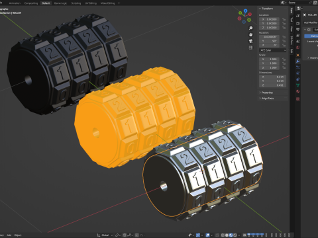Image resolution: width=318 pixels, height=238 pixels.
Task: Toggle perspective/orthographic grid icon
Action: pos(250,48)
